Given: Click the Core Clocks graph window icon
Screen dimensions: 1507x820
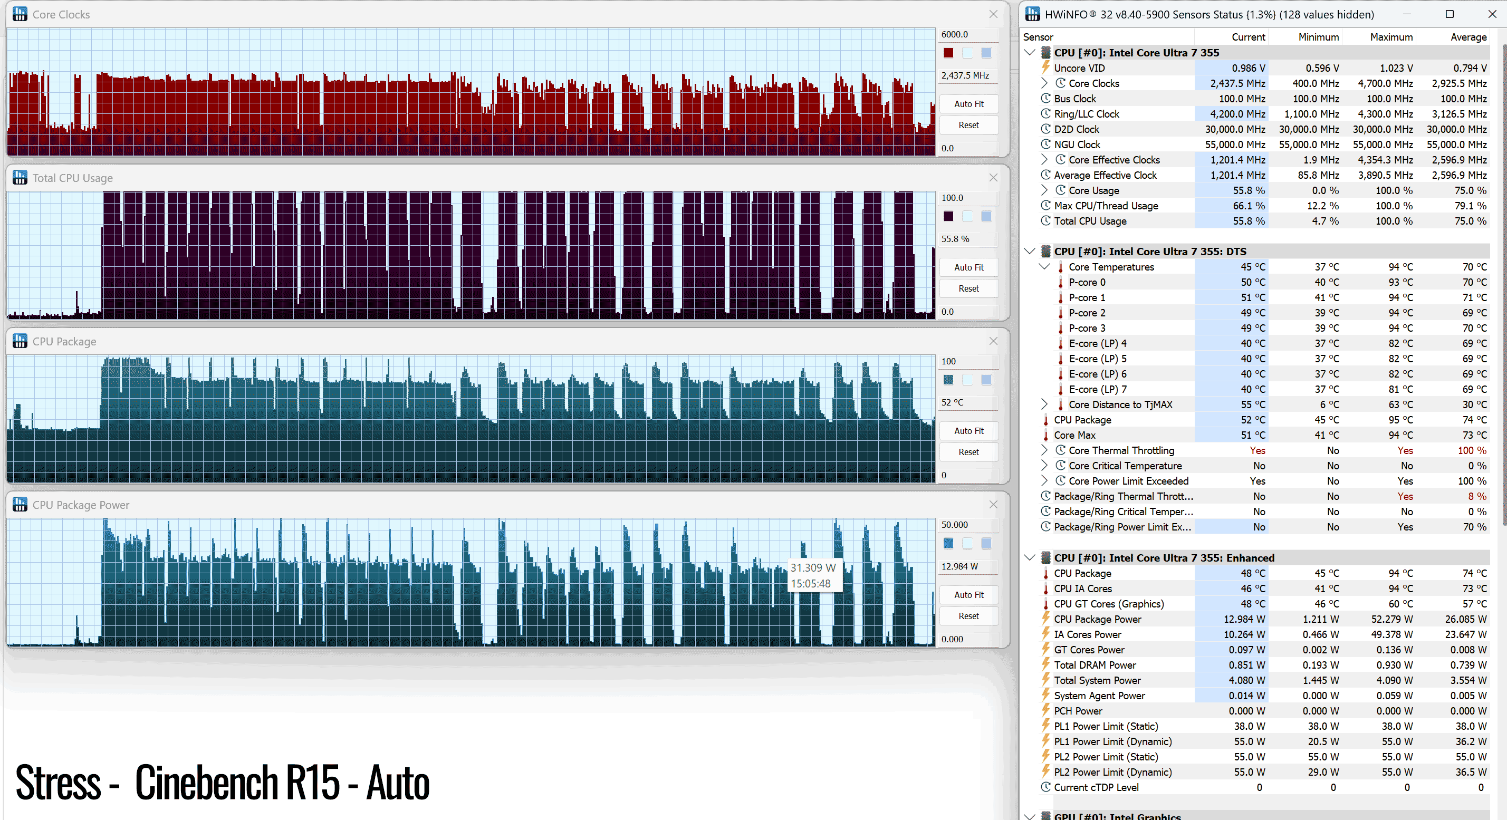Looking at the screenshot, I should 20,14.
